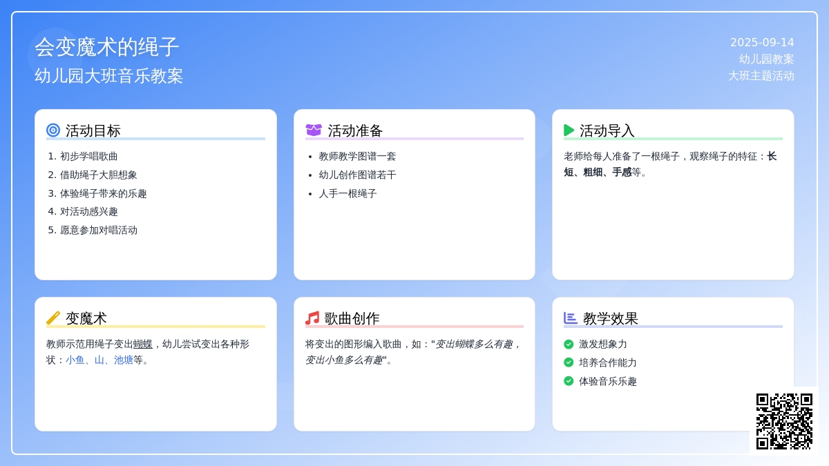Click the underlined word 蝴蝶
829x466 pixels.
pyautogui.click(x=143, y=344)
